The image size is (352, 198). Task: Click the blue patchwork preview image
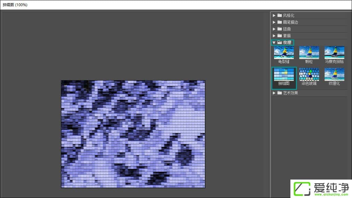[x=133, y=134]
